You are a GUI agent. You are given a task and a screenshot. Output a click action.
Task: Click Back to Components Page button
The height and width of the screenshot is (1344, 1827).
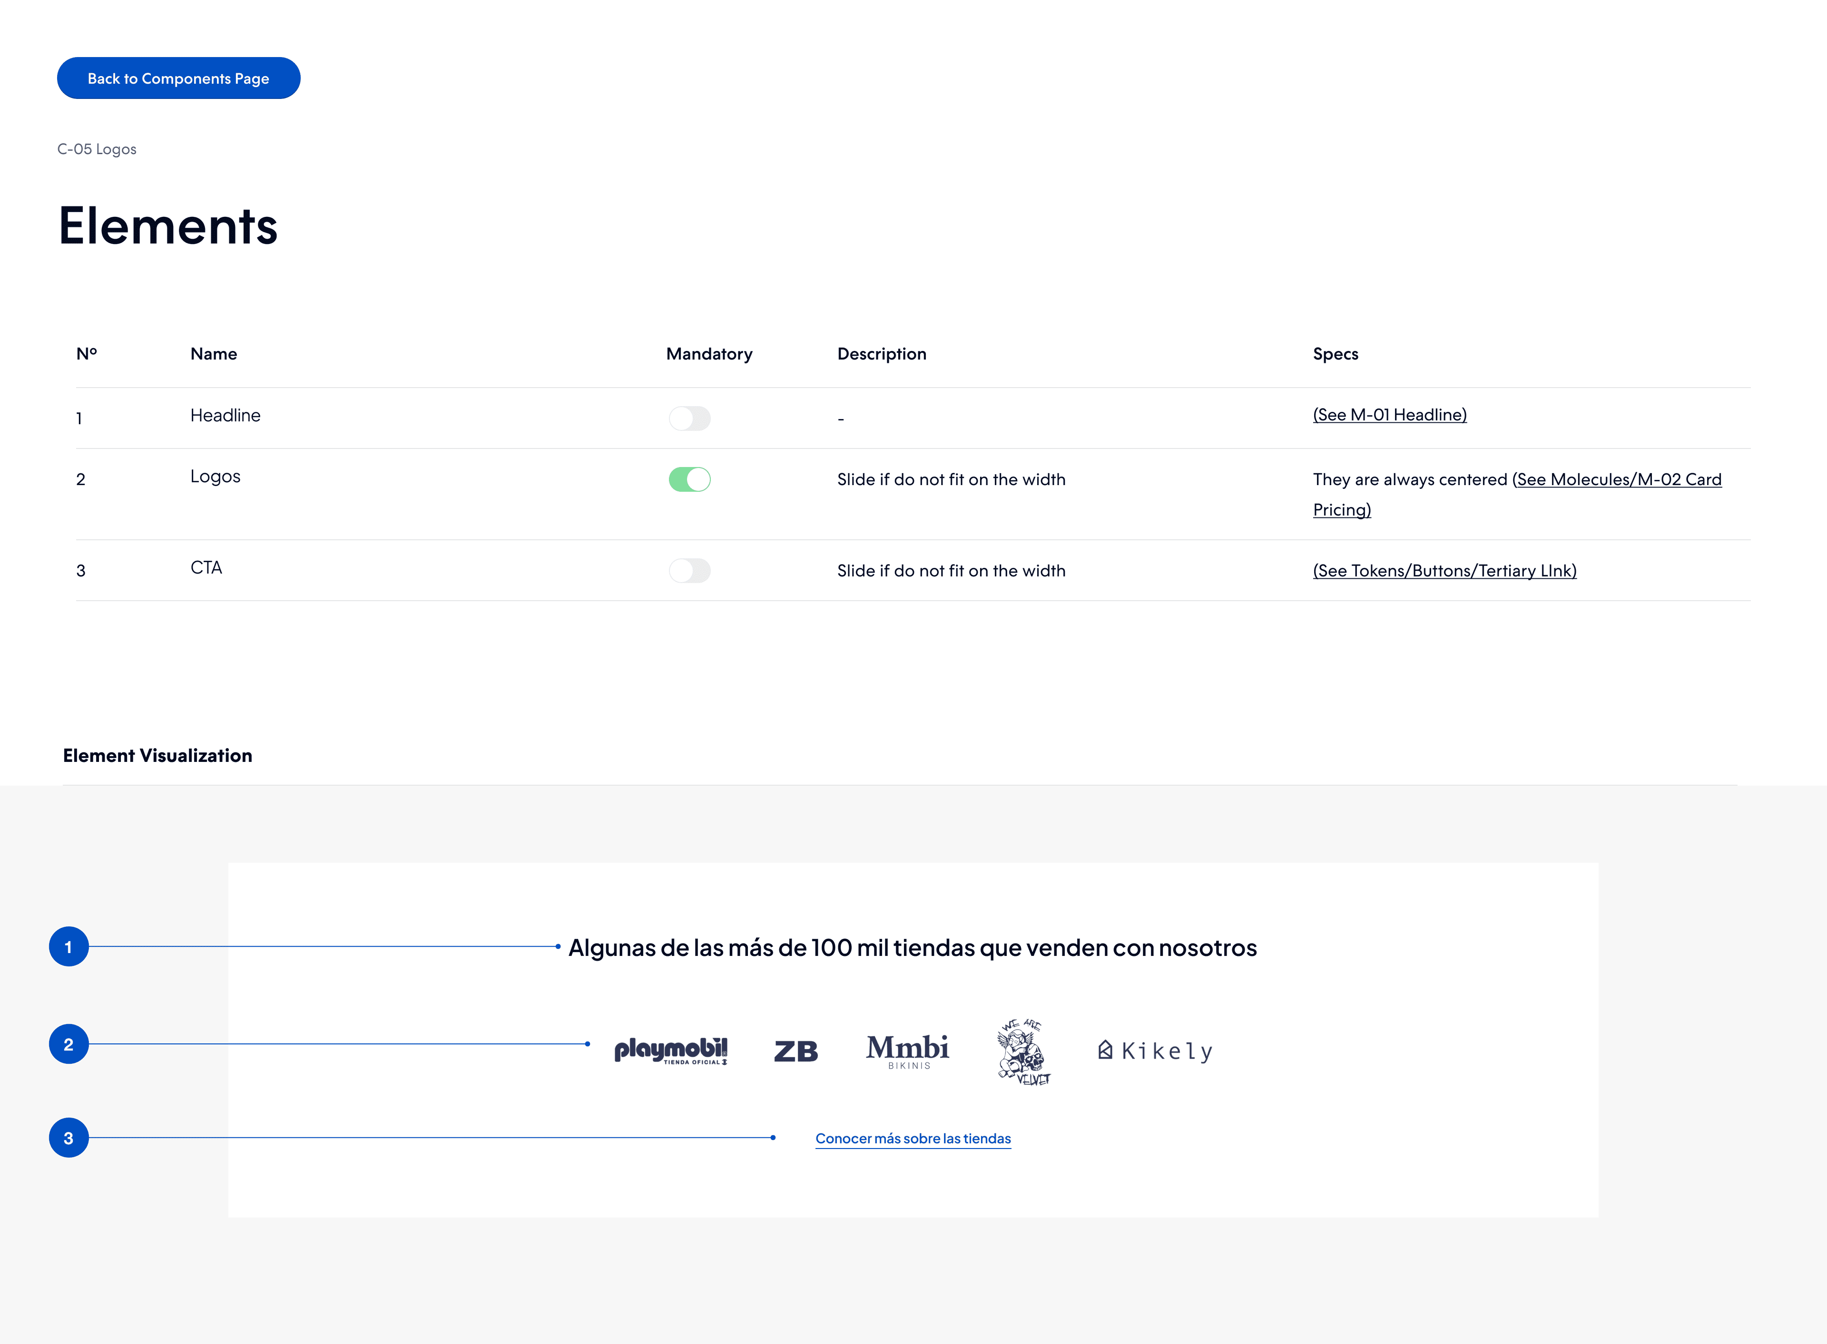pyautogui.click(x=178, y=78)
